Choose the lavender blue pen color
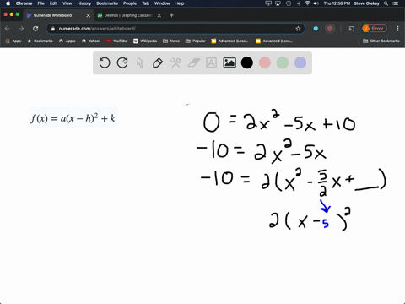This screenshot has height=304, width=405. [300, 62]
